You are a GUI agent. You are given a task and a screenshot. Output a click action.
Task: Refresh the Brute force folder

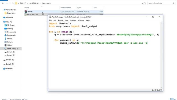tap(145, 3)
